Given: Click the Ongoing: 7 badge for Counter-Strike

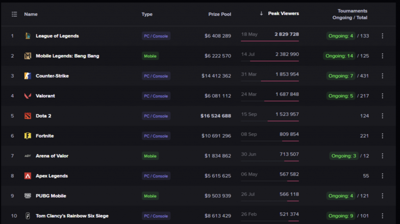Looking at the screenshot, I should [x=341, y=76].
